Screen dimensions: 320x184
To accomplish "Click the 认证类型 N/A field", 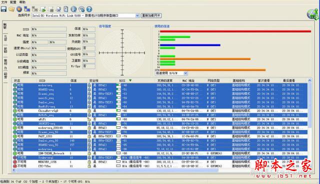I will [x=49, y=54].
